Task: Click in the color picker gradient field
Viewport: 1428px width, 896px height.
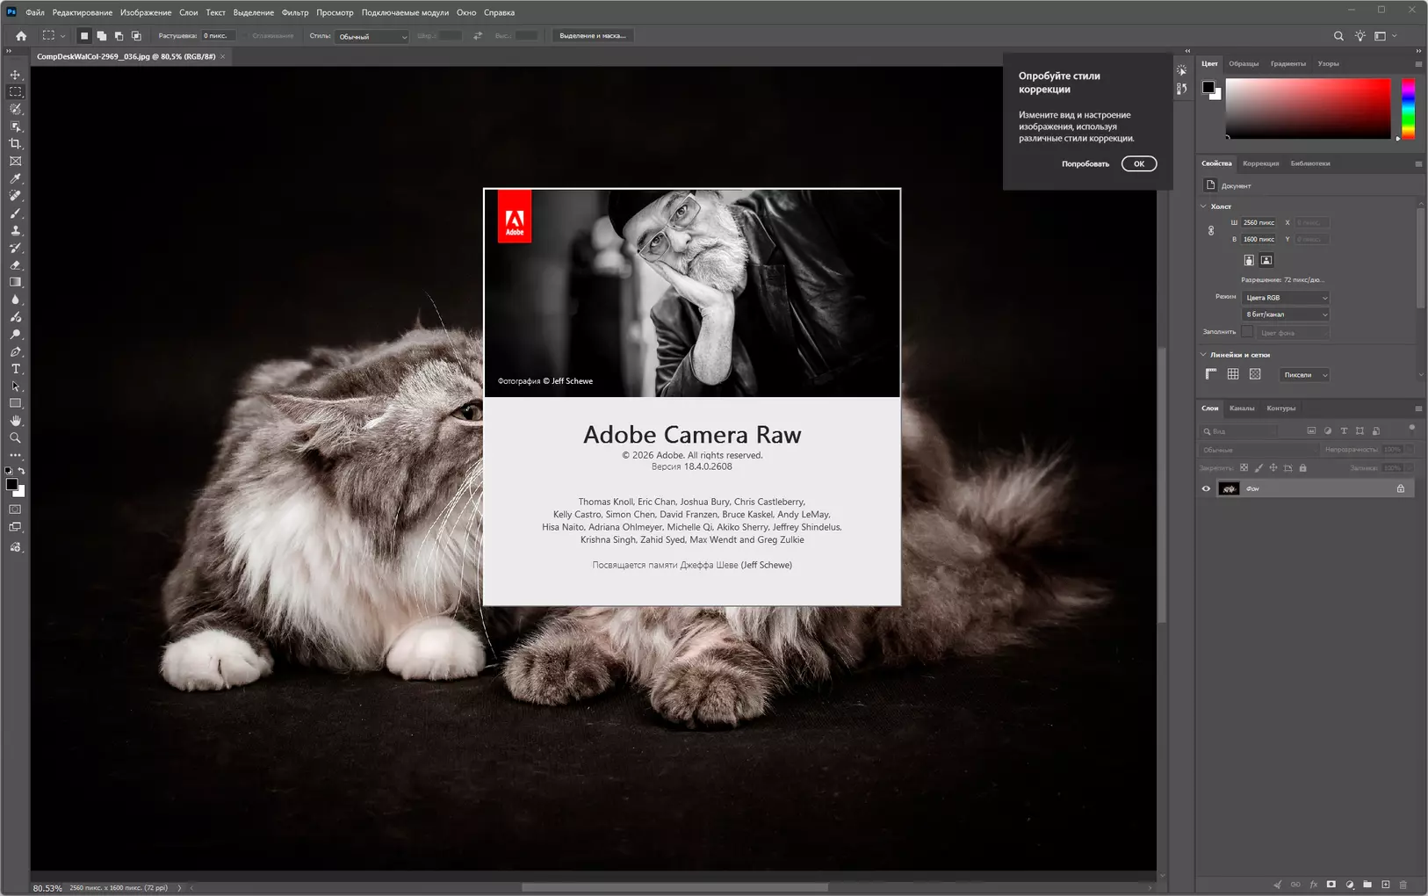Action: click(x=1309, y=109)
